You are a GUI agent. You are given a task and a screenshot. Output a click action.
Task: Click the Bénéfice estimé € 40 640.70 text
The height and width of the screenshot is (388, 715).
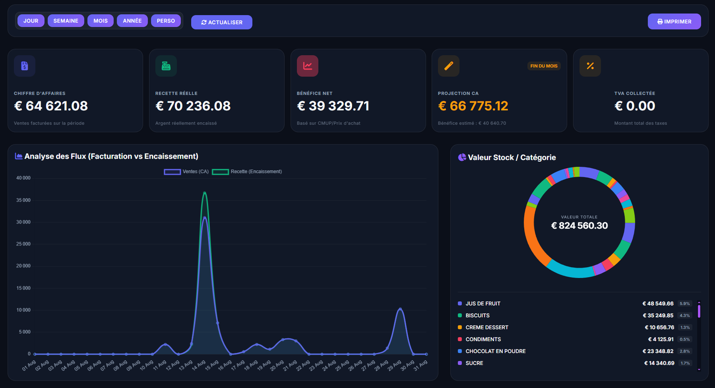pos(472,123)
